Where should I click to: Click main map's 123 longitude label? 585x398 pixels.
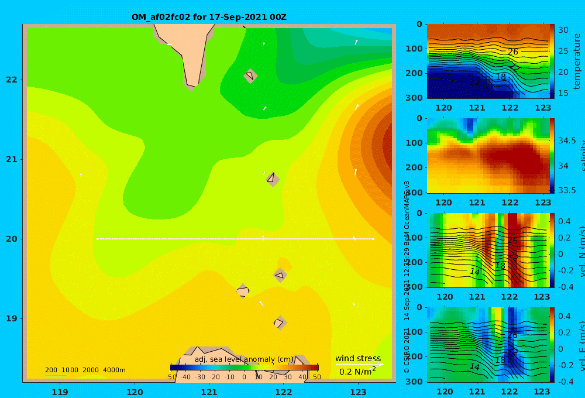click(359, 392)
